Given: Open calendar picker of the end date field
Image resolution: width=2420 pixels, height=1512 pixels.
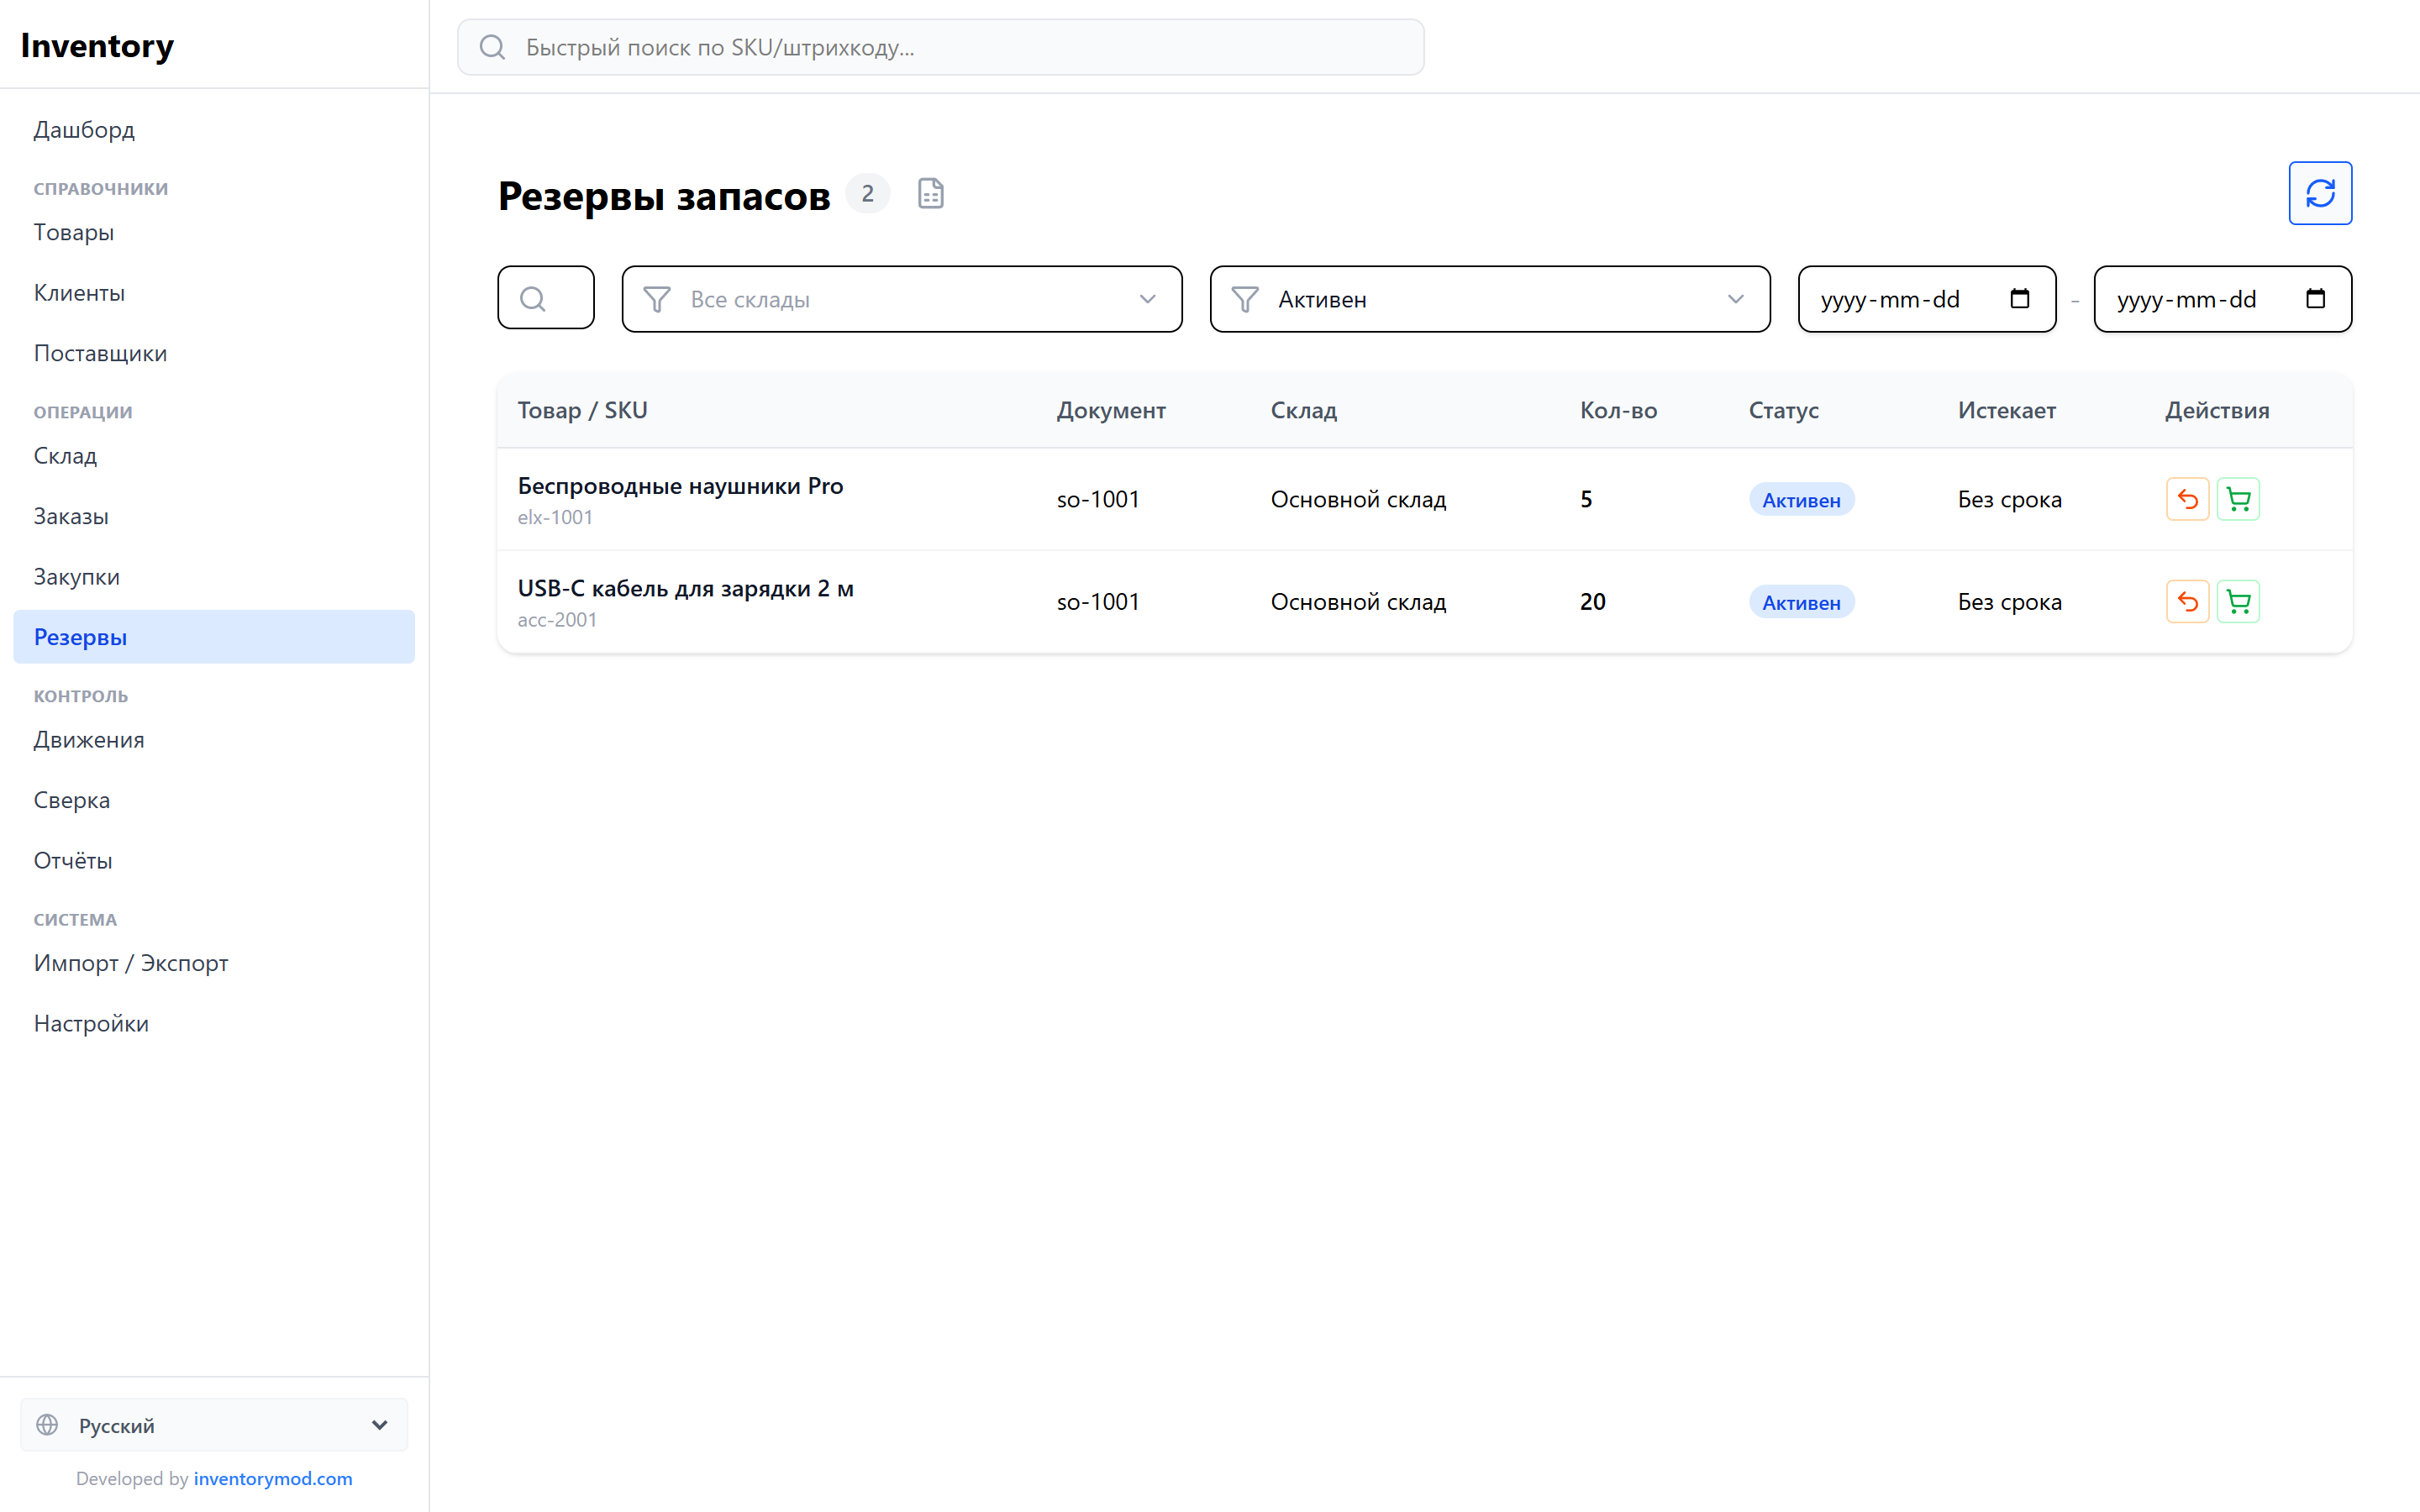Looking at the screenshot, I should tap(2315, 298).
